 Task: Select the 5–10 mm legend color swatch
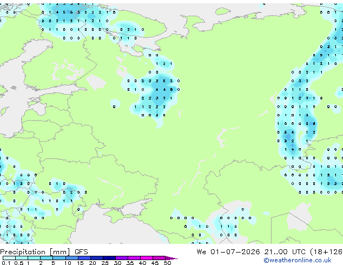tap(59, 258)
